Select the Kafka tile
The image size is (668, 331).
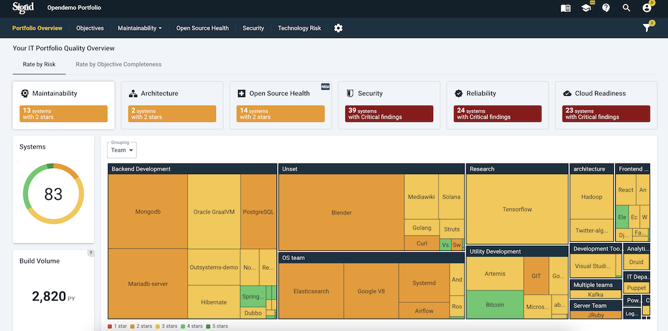coord(595,294)
